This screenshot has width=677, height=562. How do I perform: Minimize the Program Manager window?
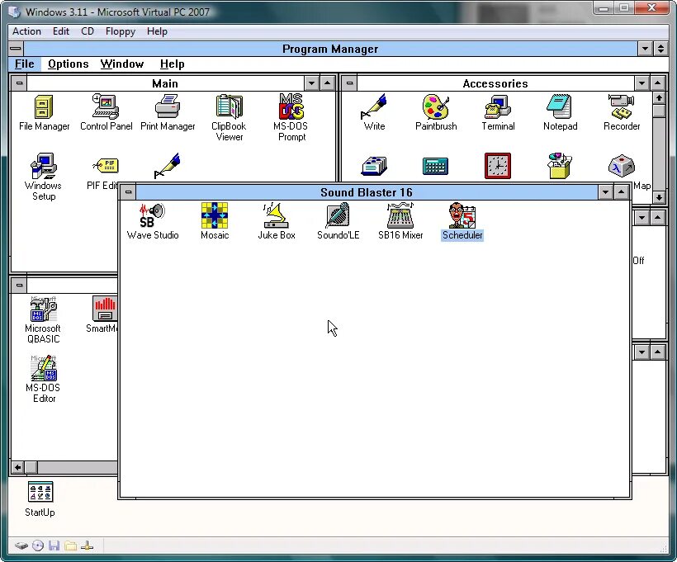tap(645, 49)
